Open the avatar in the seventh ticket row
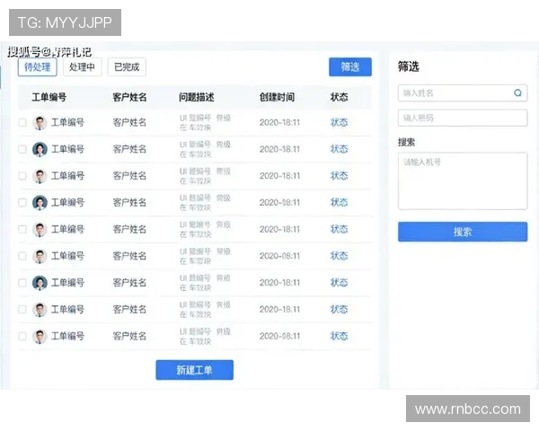Screen dimensions: 539x431 (x=40, y=283)
